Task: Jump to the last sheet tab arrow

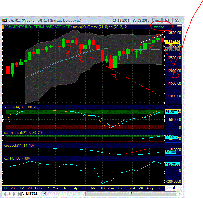Action: click(19, 194)
